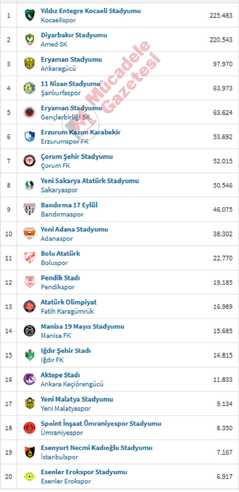The height and width of the screenshot is (492, 239).
Task: Click the Ankaragücü yellow crest icon
Action: tap(30, 64)
